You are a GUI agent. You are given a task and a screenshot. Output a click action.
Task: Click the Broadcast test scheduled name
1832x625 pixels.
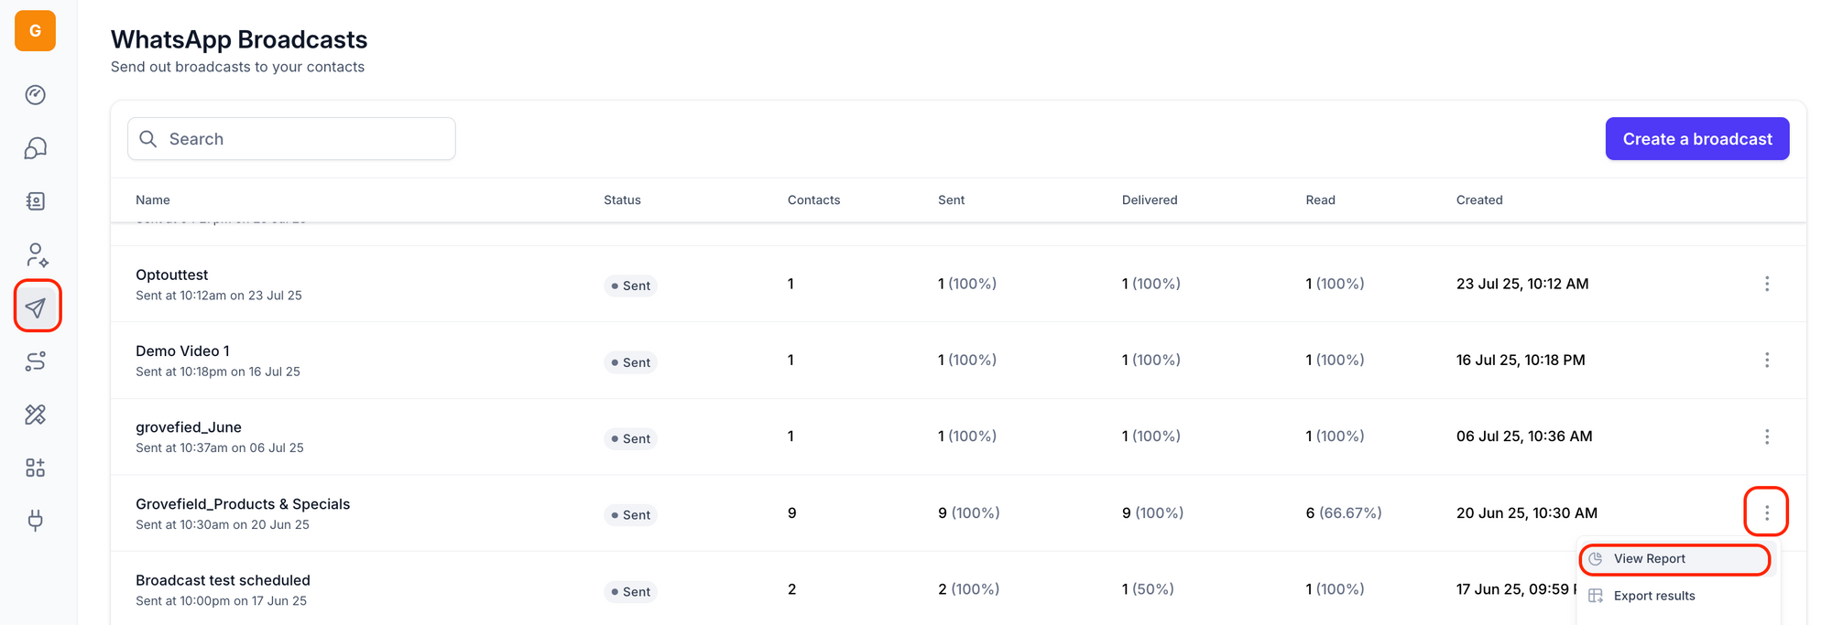coord(223,580)
